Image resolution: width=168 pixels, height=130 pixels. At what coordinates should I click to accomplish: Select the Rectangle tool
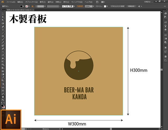pyautogui.click(x=3, y=36)
